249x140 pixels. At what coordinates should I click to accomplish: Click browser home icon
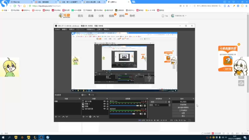24,6
